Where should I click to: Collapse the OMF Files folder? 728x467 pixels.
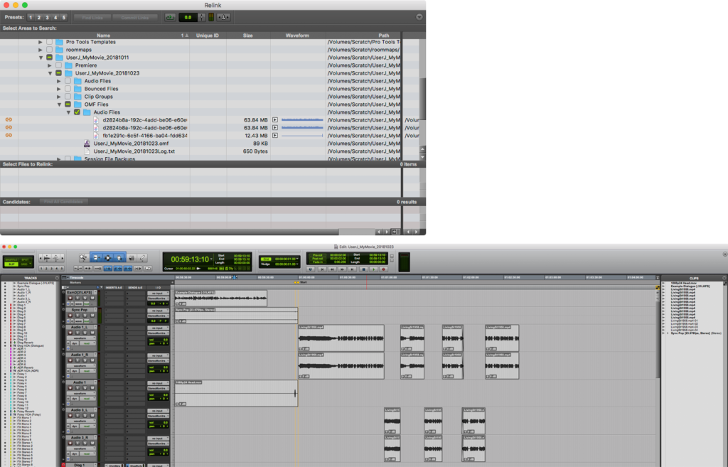tap(59, 104)
